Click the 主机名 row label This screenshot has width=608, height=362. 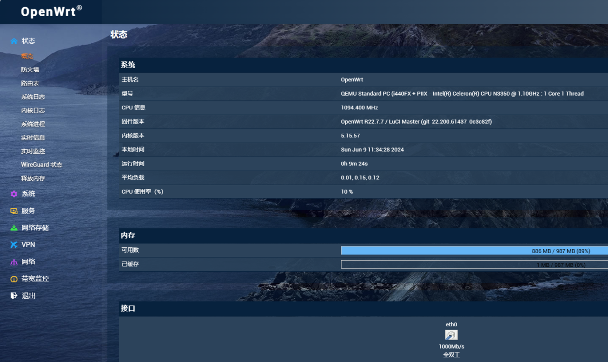pyautogui.click(x=130, y=79)
